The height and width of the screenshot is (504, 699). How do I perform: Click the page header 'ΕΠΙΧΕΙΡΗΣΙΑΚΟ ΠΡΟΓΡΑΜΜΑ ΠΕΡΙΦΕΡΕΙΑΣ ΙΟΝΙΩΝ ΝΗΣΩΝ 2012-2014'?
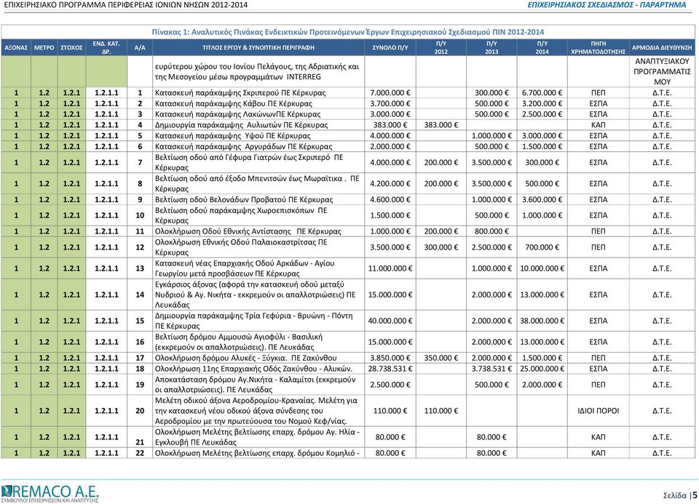pyautogui.click(x=126, y=5)
